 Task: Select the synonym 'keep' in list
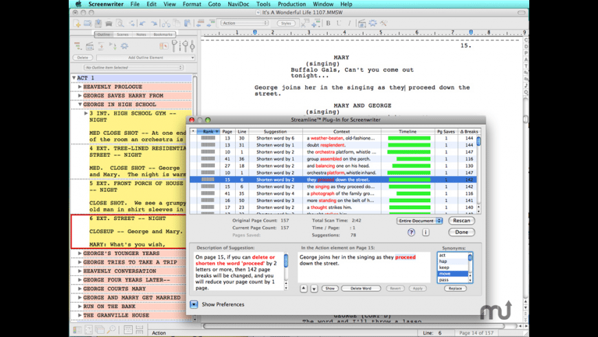443,268
